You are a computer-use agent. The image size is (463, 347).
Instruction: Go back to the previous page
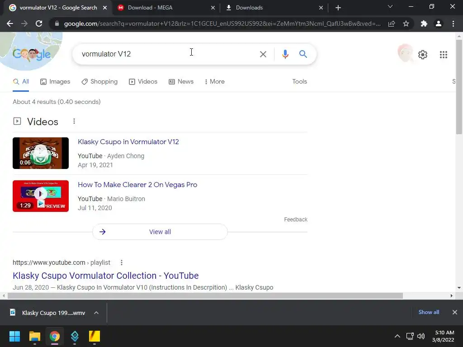tap(10, 23)
